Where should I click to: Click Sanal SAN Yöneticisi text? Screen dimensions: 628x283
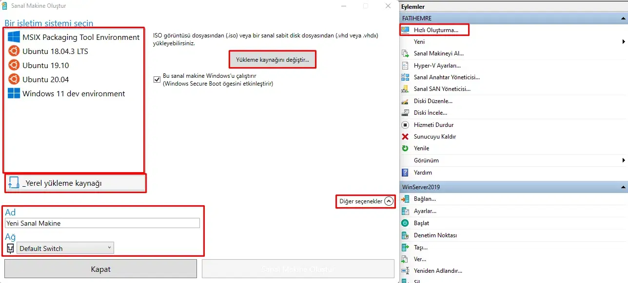click(x=442, y=89)
